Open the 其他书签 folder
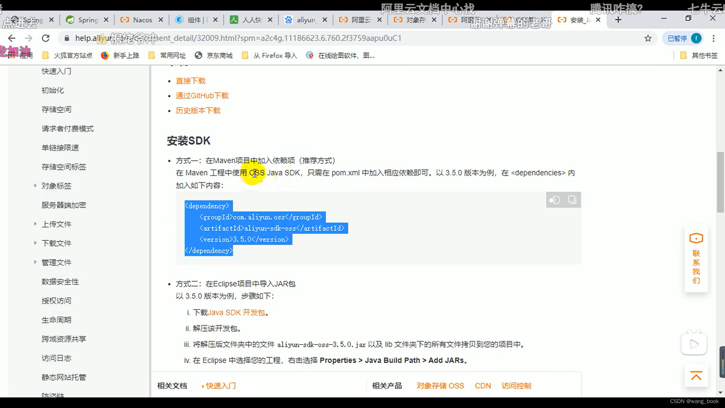The width and height of the screenshot is (725, 408). click(699, 56)
